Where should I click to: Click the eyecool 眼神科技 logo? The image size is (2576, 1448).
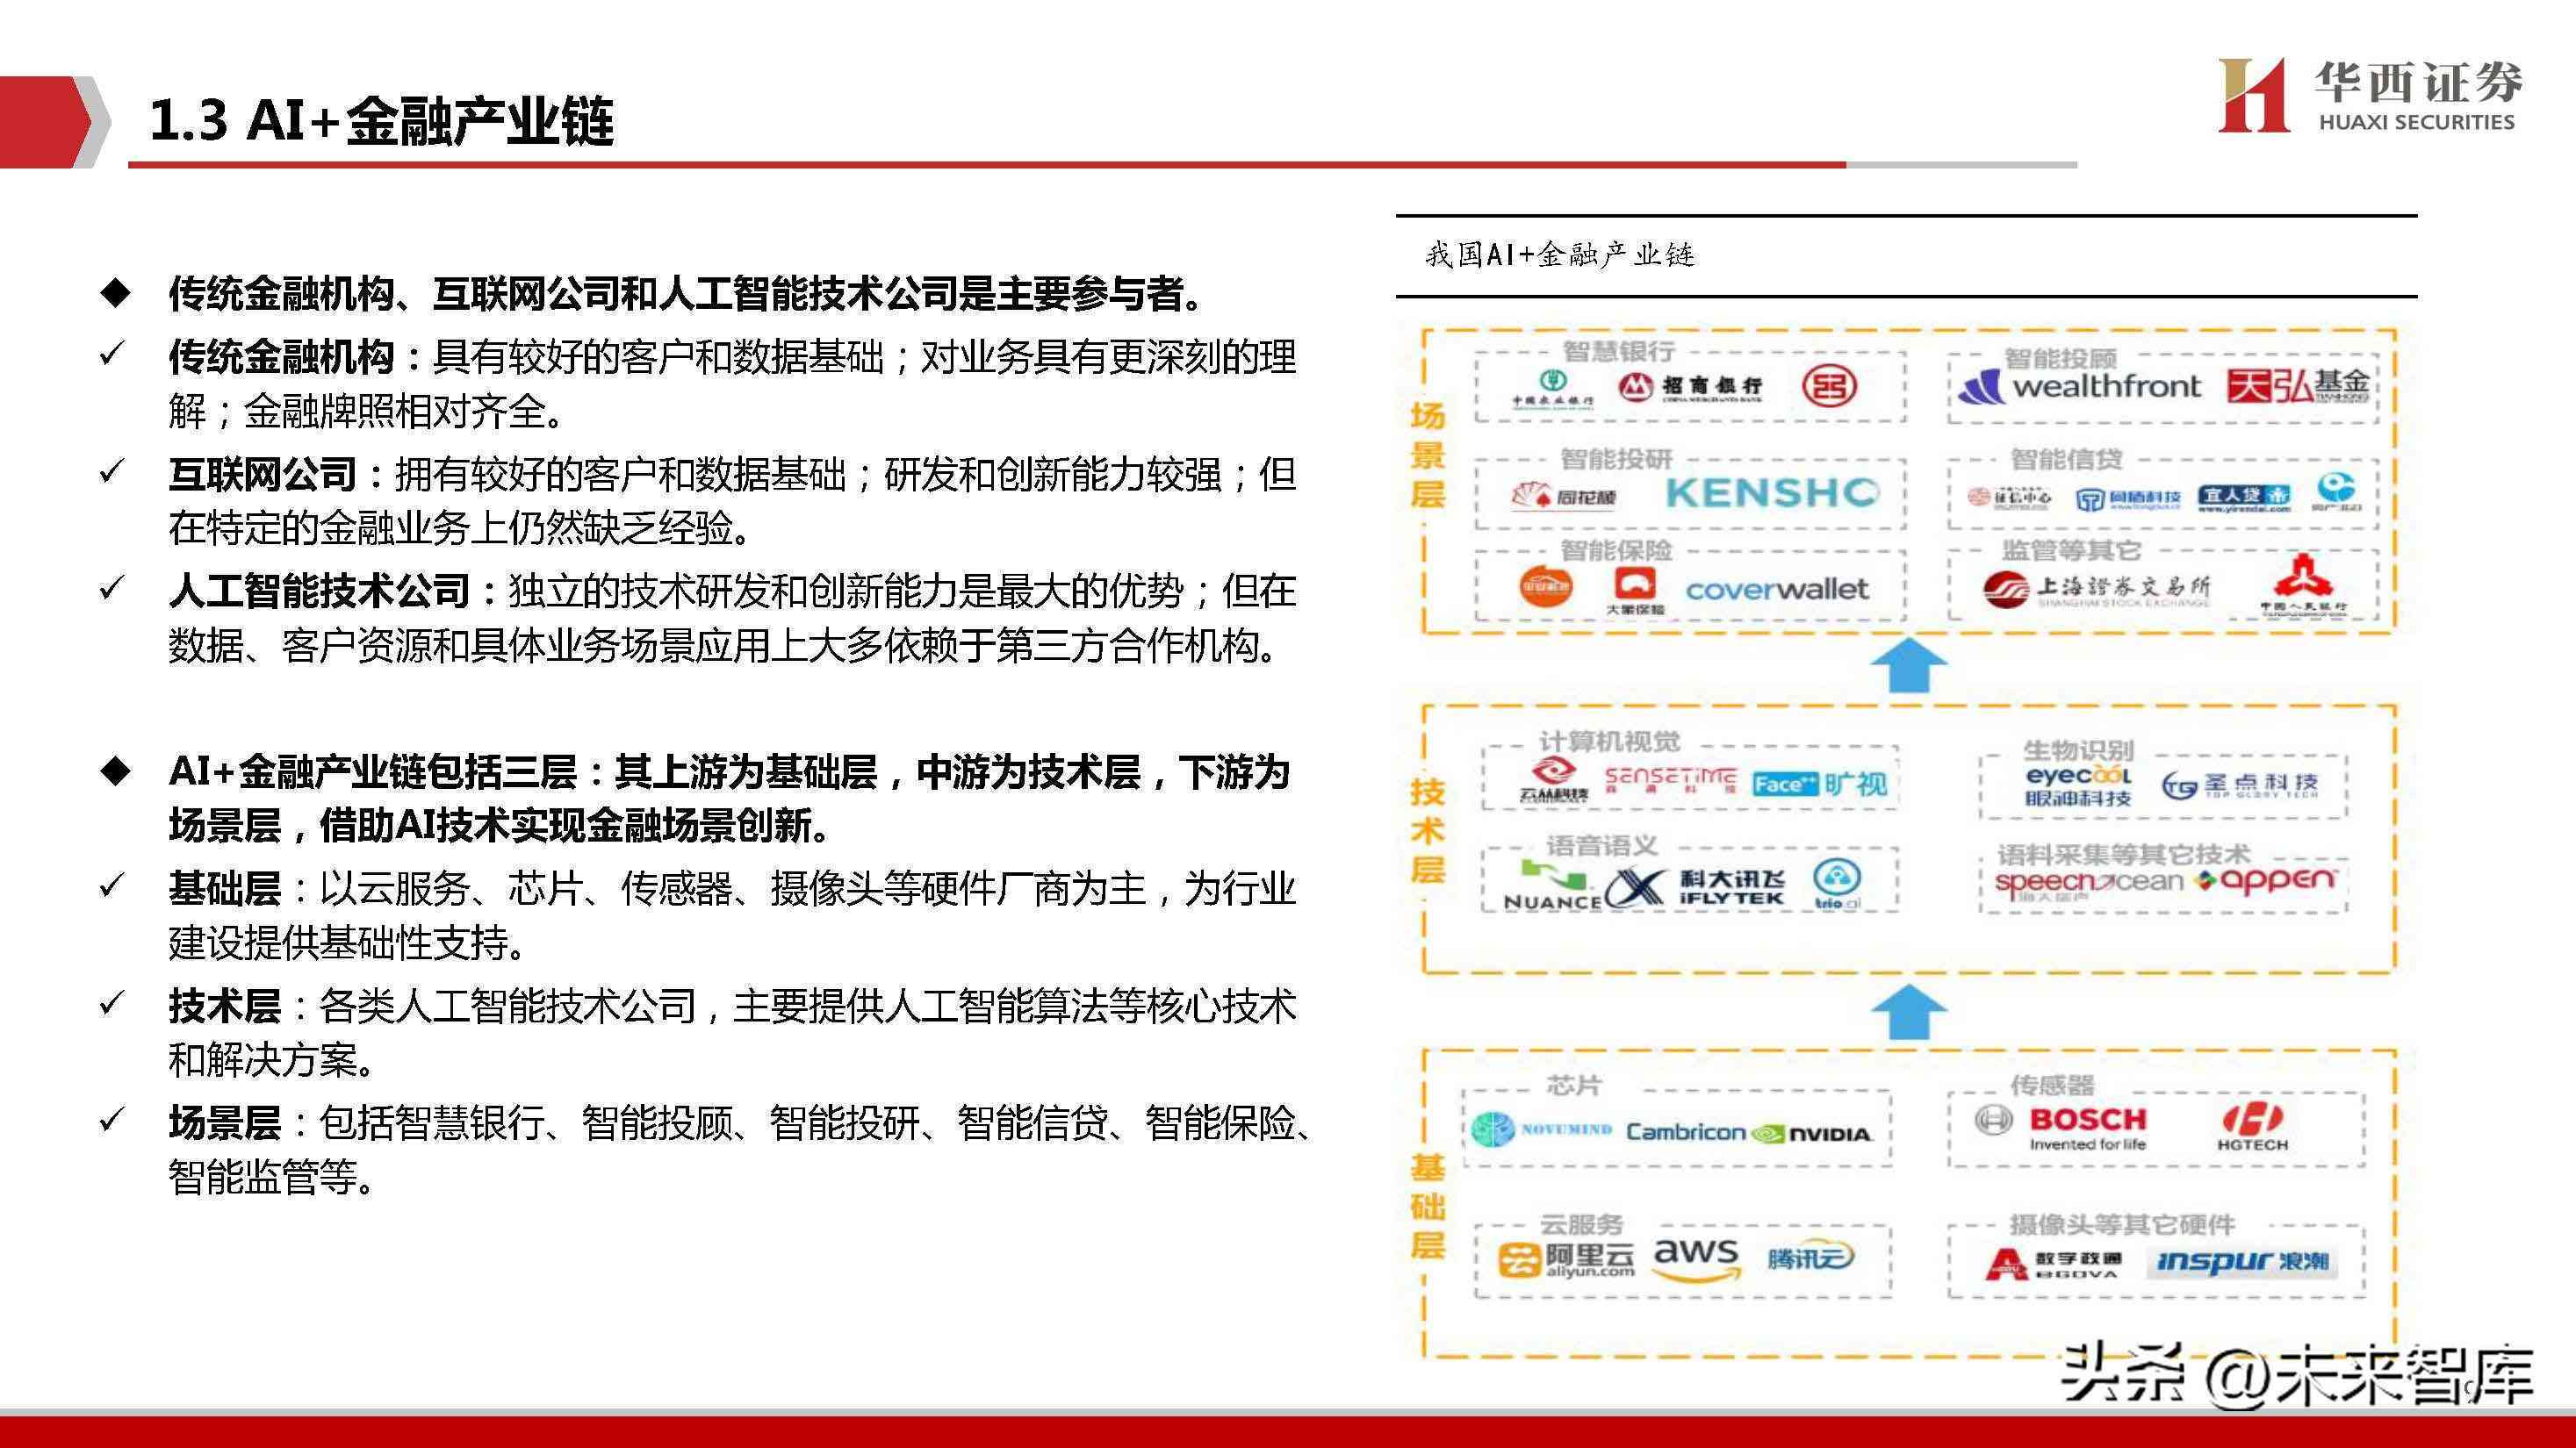pos(2078,786)
